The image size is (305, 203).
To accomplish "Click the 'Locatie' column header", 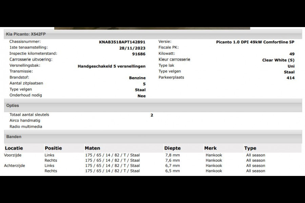I will (14, 148).
